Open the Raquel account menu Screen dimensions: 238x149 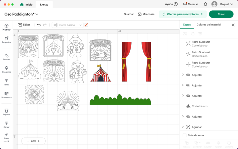click(x=226, y=4)
